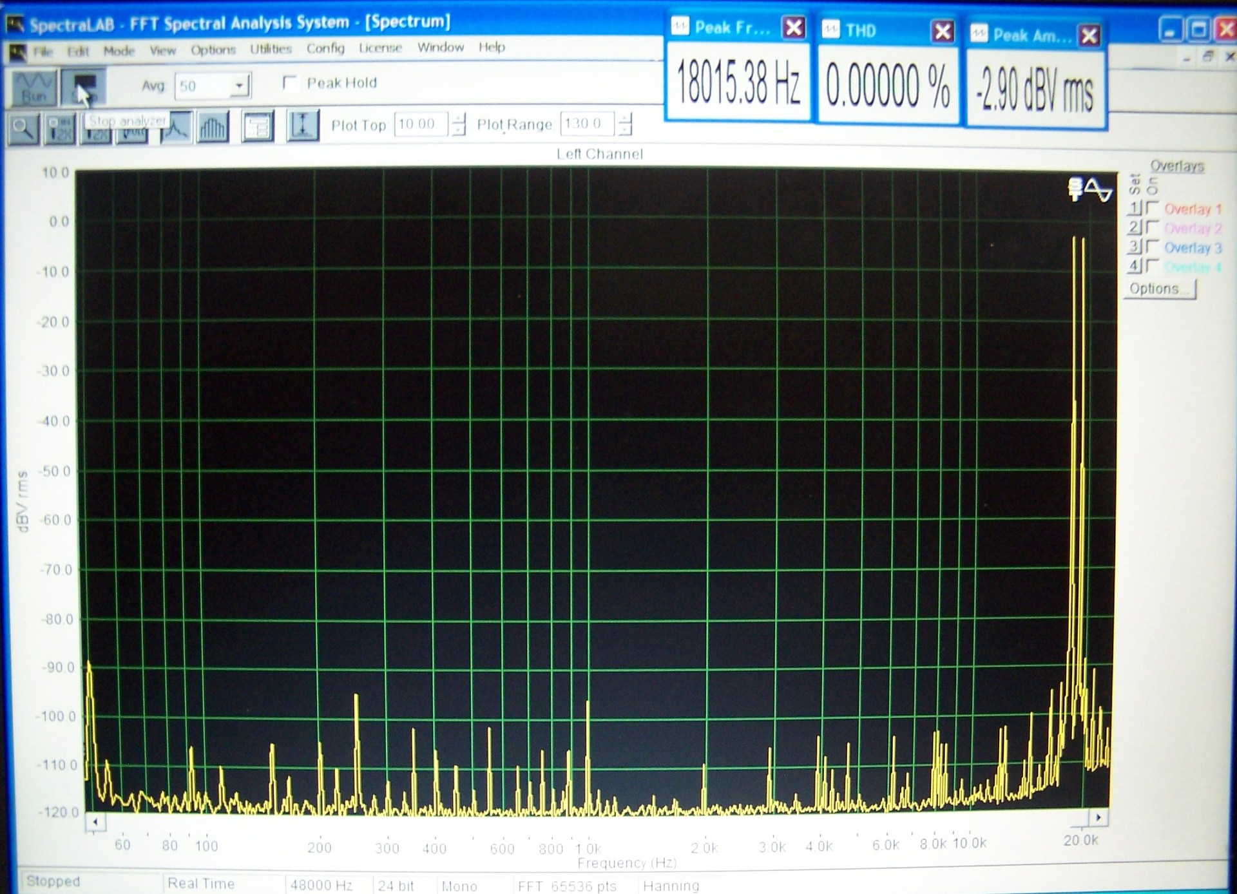The height and width of the screenshot is (894, 1237).
Task: Select the bar graph plot icon
Action: (213, 127)
